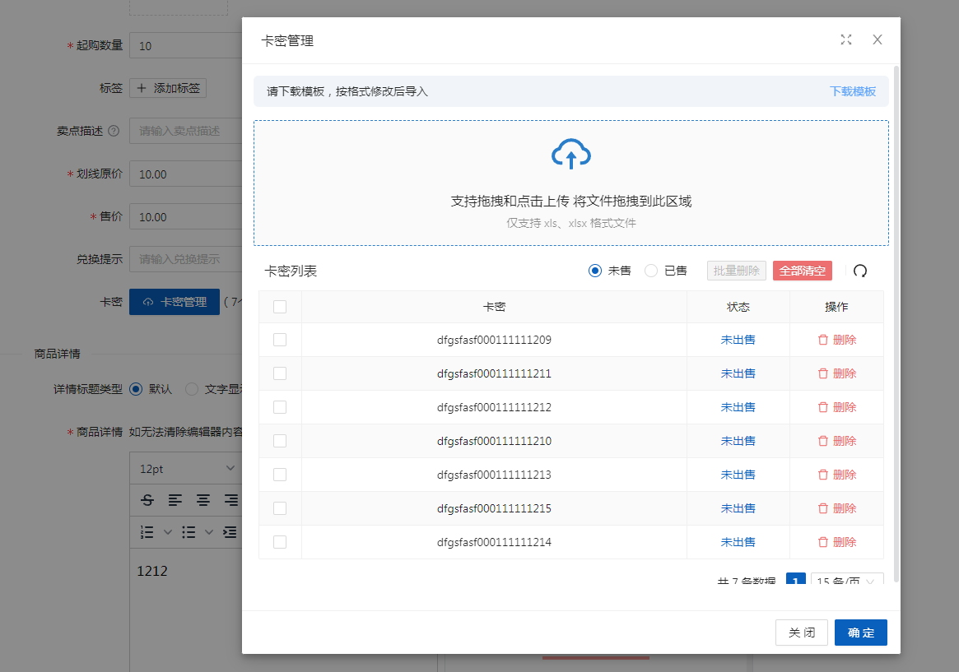Click the numbered list icon in editor
Image resolution: width=959 pixels, height=672 pixels.
point(147,531)
